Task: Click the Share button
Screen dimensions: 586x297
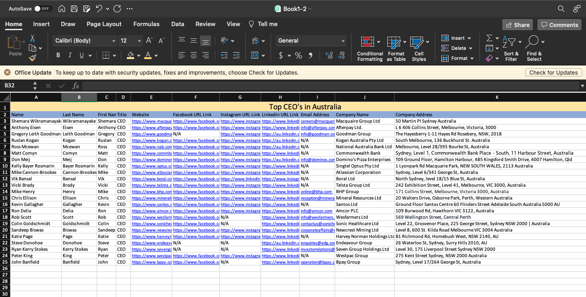Action: (517, 25)
